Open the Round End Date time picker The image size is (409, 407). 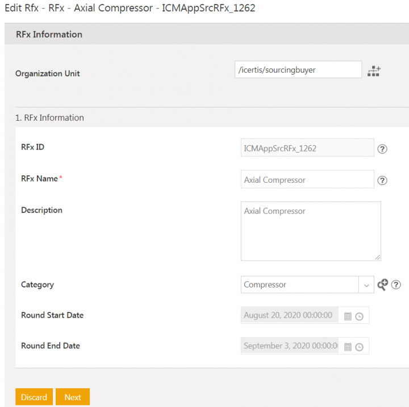click(x=359, y=347)
